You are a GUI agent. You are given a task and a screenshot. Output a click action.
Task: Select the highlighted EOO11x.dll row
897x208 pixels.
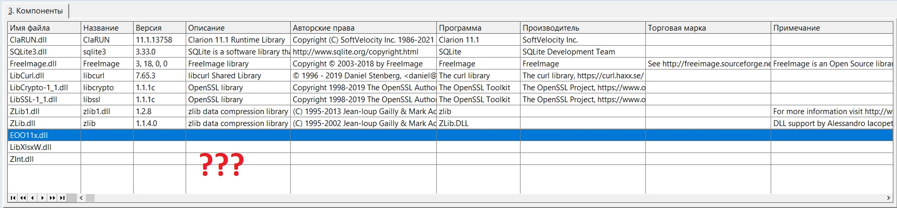tap(29, 135)
